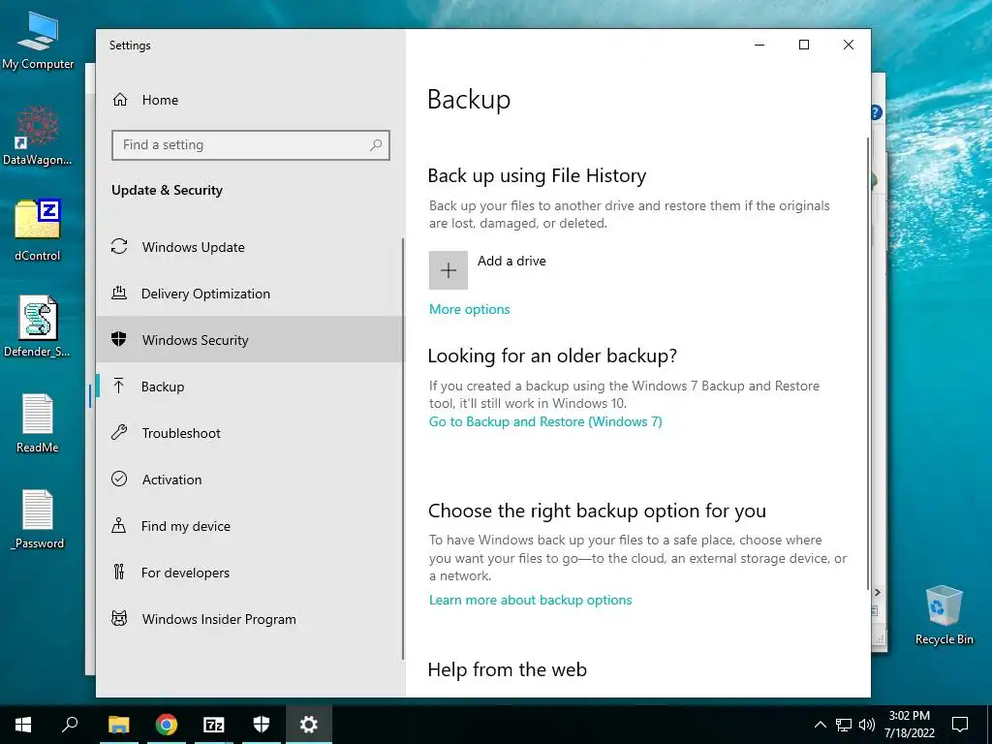This screenshot has height=744, width=992.
Task: Open taskbar search
Action: [x=70, y=725]
